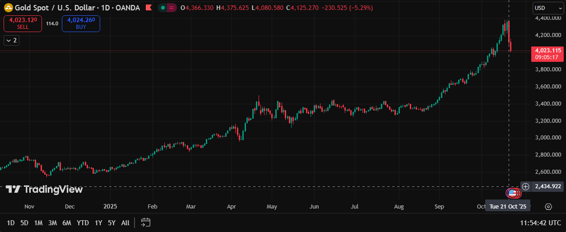Open the chart settings hexagon icon

(548, 206)
